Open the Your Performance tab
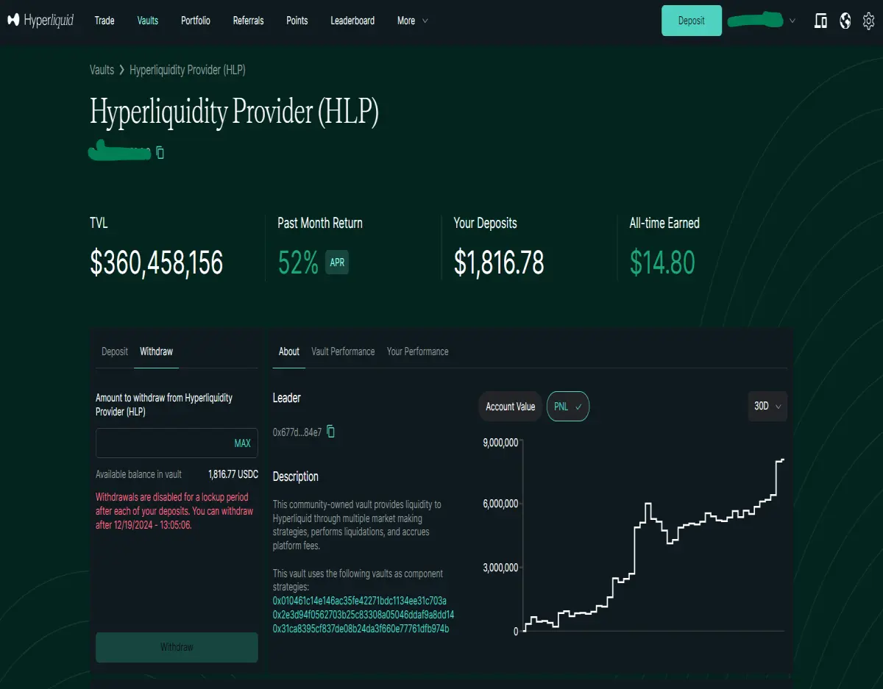This screenshot has height=689, width=883. [x=418, y=351]
